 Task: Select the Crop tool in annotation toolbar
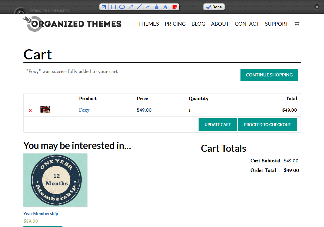coord(104,7)
